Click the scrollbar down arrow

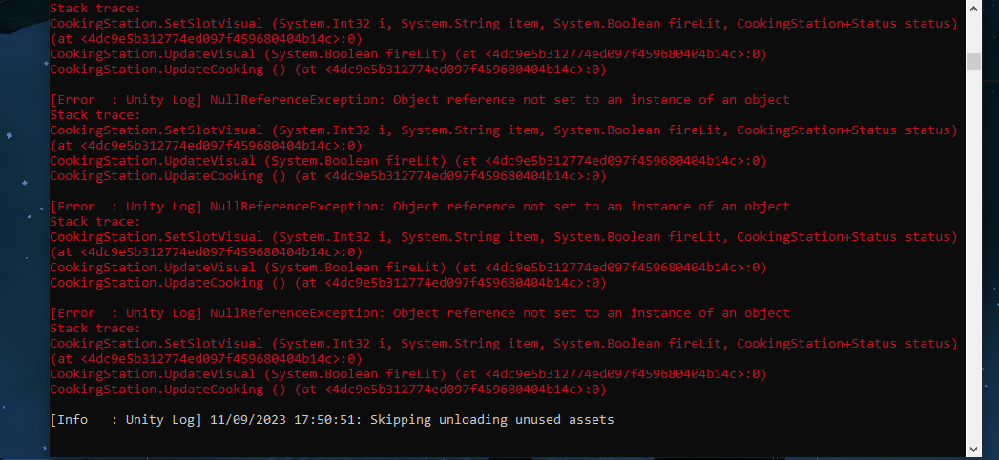pos(973,449)
